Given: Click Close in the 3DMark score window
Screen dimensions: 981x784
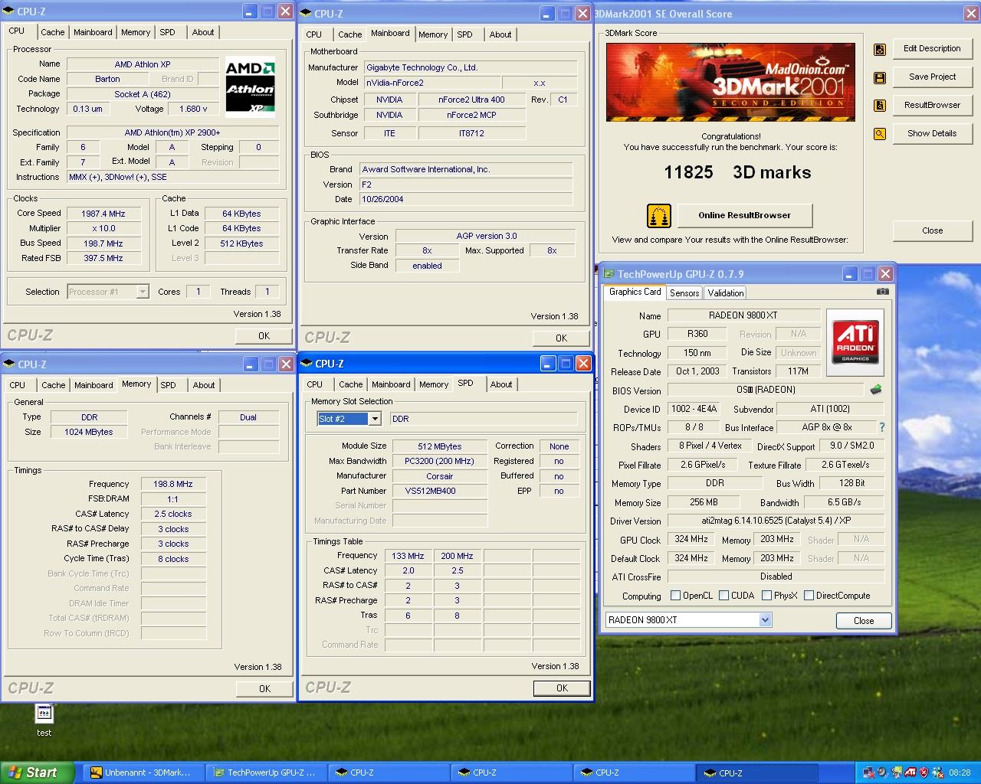Looking at the screenshot, I should point(932,230).
